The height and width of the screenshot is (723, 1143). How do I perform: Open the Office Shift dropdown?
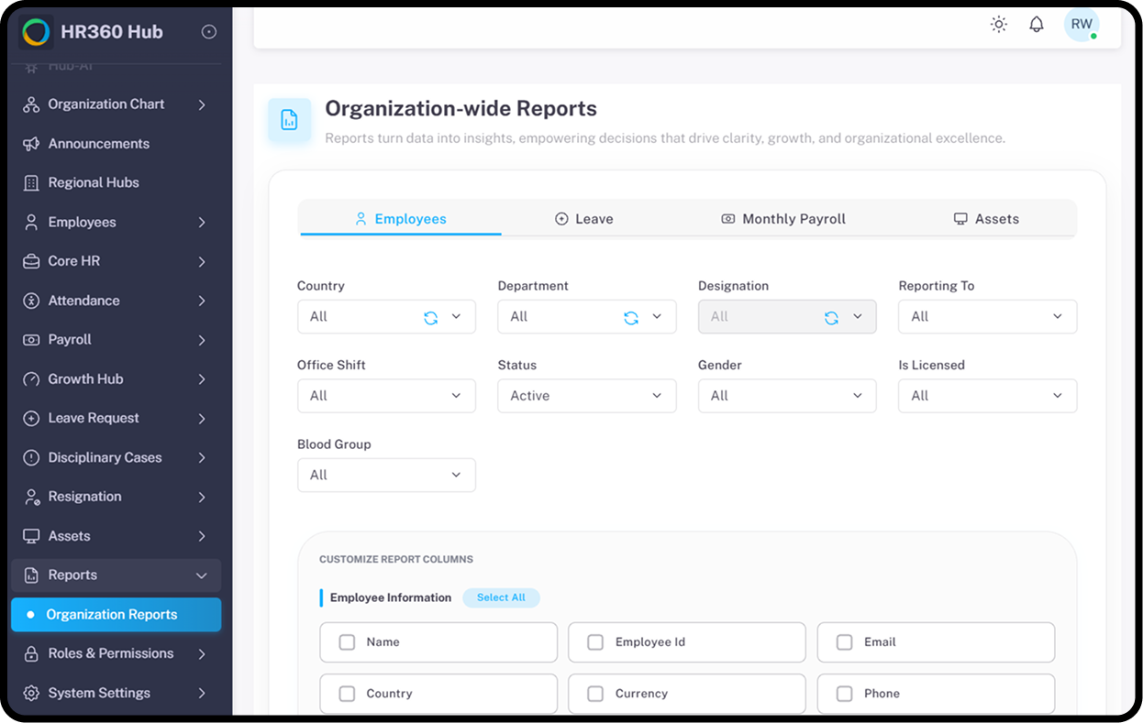click(386, 396)
